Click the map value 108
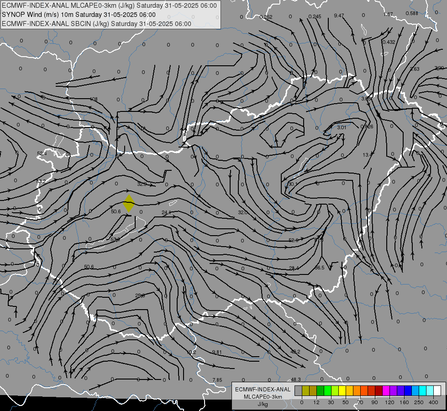 94,99
